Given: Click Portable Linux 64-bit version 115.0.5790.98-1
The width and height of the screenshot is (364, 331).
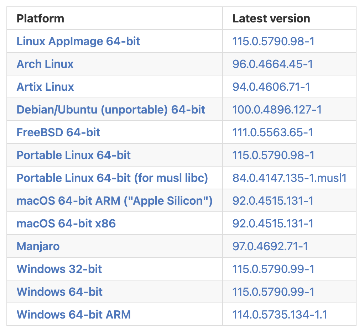Looking at the screenshot, I should click(x=273, y=155).
